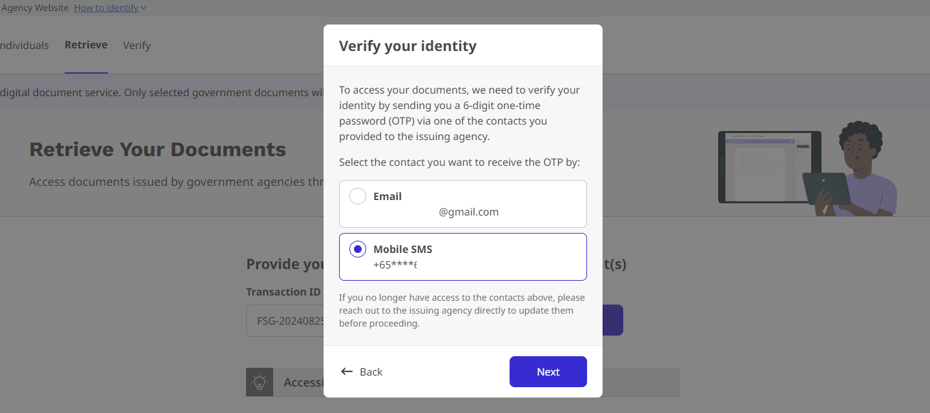Click the @gmail.com email address text
The image size is (930, 413).
point(469,212)
